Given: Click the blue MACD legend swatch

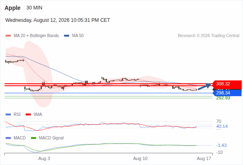Looking at the screenshot, I should click(8, 138).
